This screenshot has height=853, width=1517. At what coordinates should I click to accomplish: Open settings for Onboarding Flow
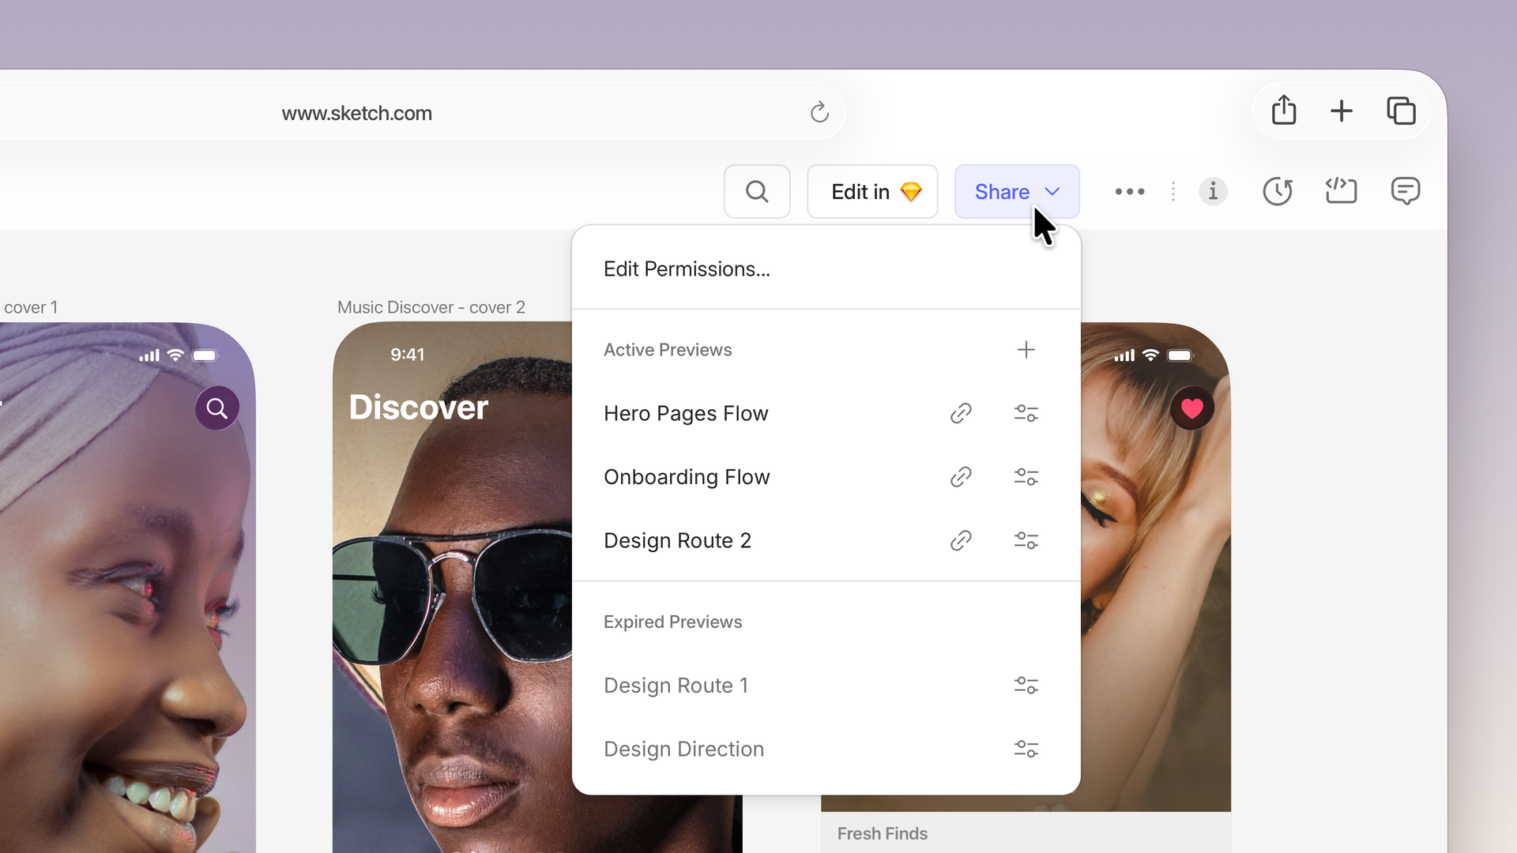[1026, 477]
